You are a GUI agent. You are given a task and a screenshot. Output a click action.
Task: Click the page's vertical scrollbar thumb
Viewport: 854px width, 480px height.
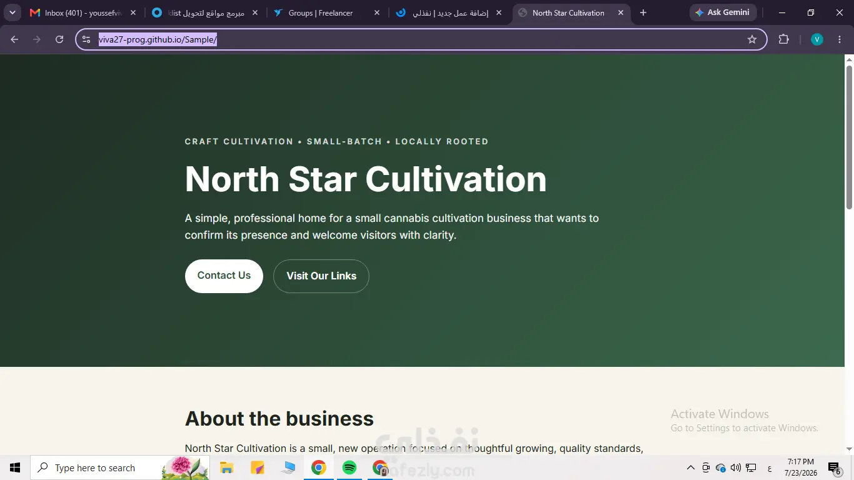pos(849,137)
